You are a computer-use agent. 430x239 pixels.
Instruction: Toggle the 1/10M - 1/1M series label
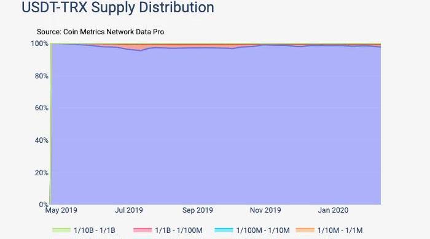coord(340,230)
